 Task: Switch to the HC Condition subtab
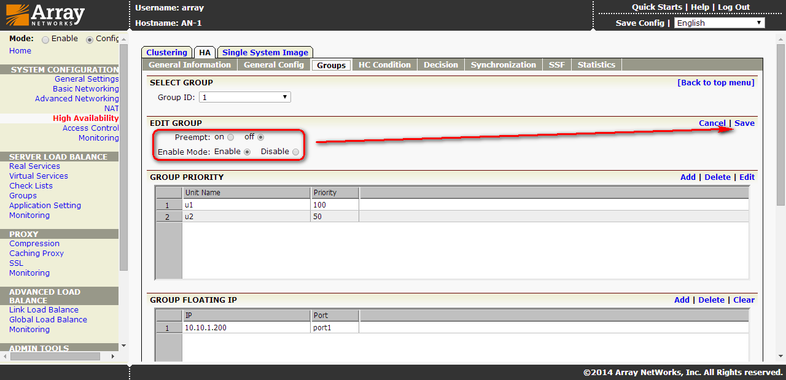pyautogui.click(x=384, y=64)
